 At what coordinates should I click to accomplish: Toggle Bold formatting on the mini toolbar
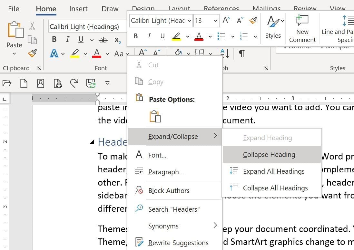point(135,36)
